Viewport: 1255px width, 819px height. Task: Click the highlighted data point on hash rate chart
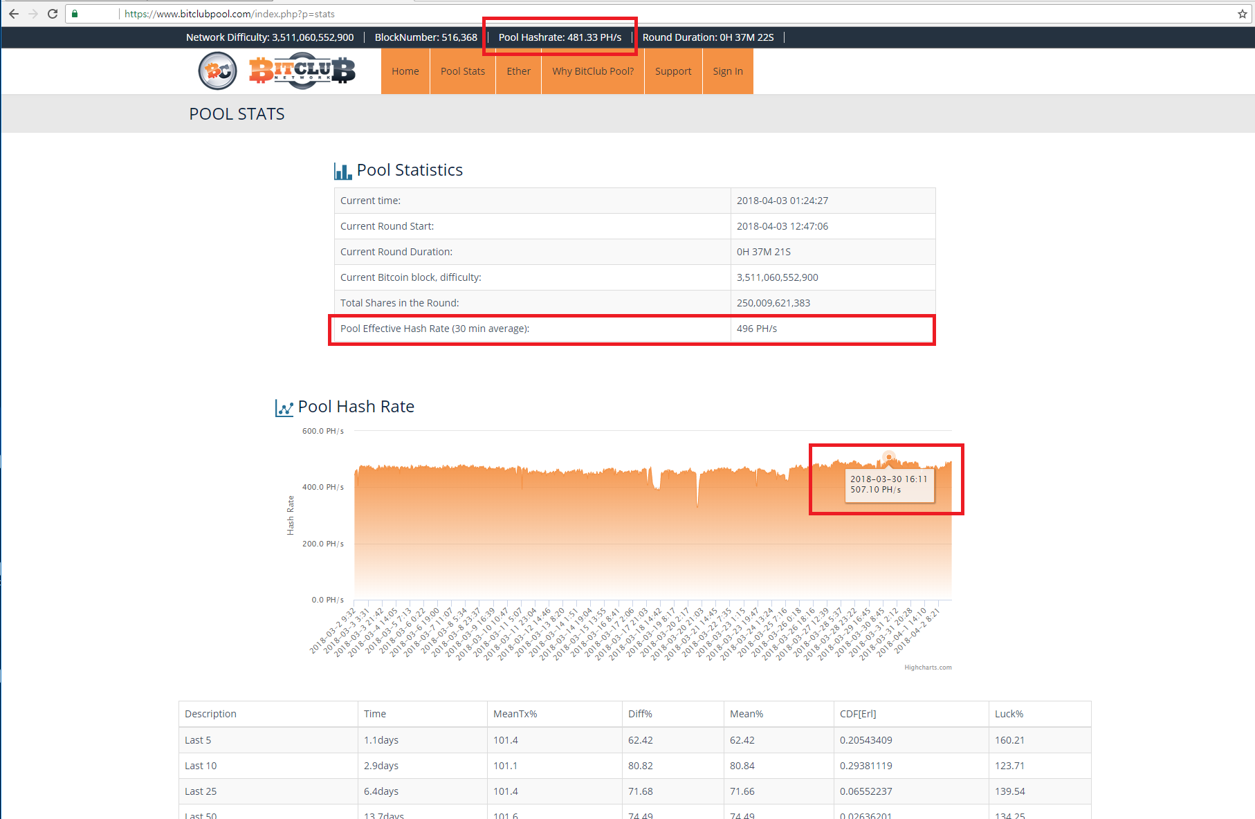pyautogui.click(x=889, y=457)
